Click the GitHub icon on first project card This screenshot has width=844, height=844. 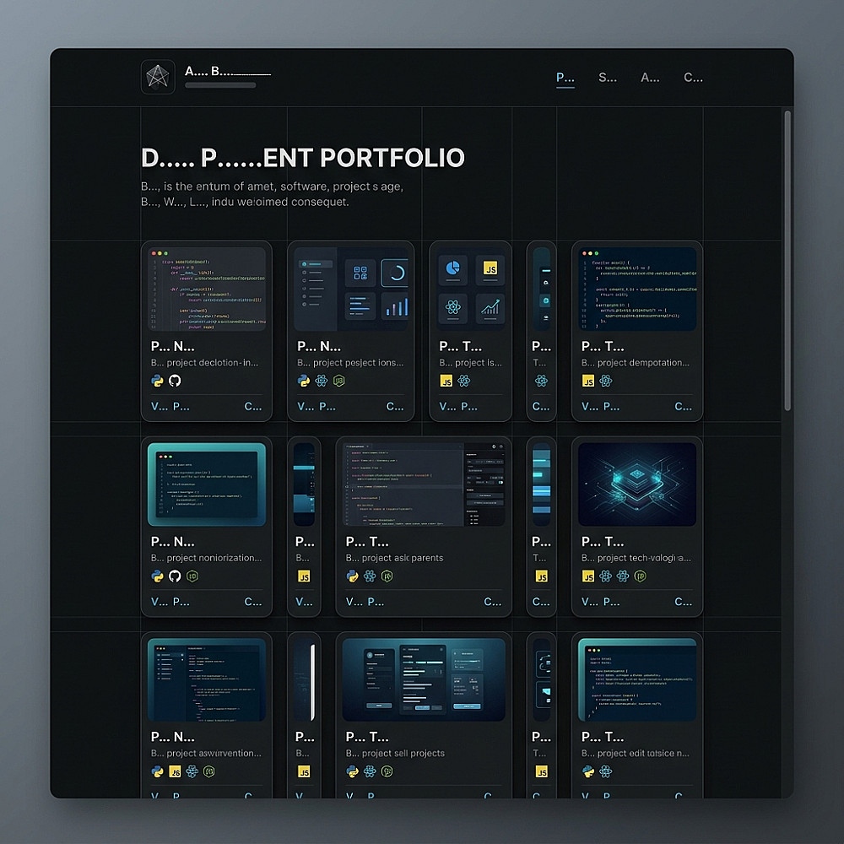pyautogui.click(x=175, y=381)
